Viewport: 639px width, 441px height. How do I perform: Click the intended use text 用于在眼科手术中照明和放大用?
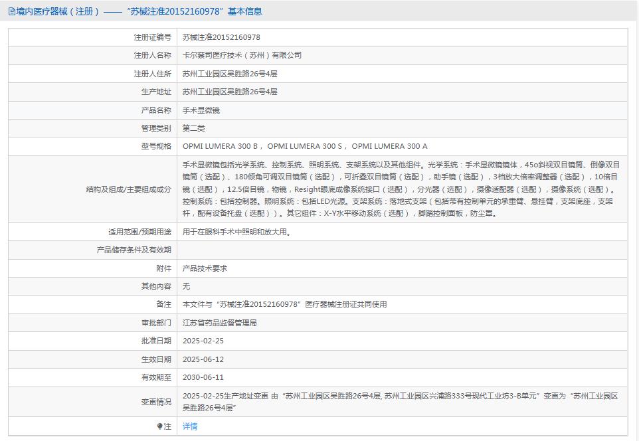tap(236, 232)
